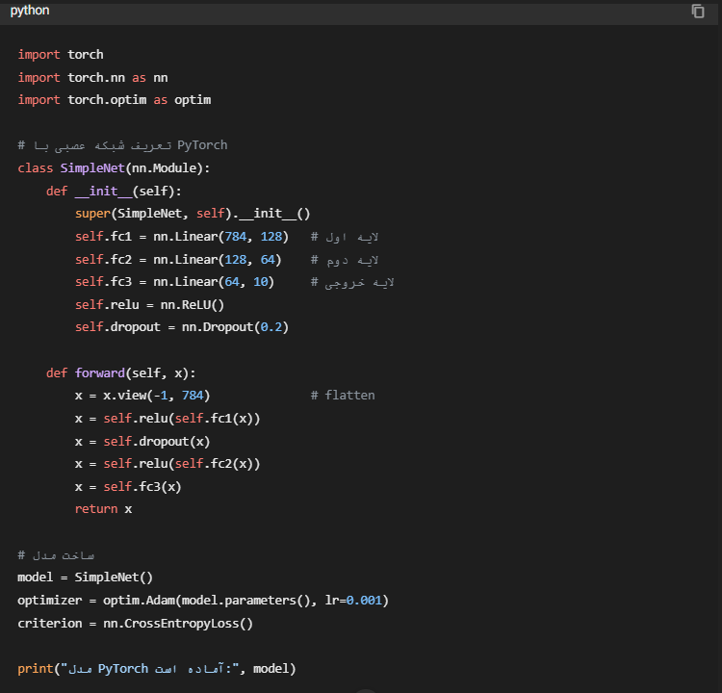The height and width of the screenshot is (693, 722).
Task: Click 'model = SimpleNet()' line
Action: pyautogui.click(x=85, y=577)
